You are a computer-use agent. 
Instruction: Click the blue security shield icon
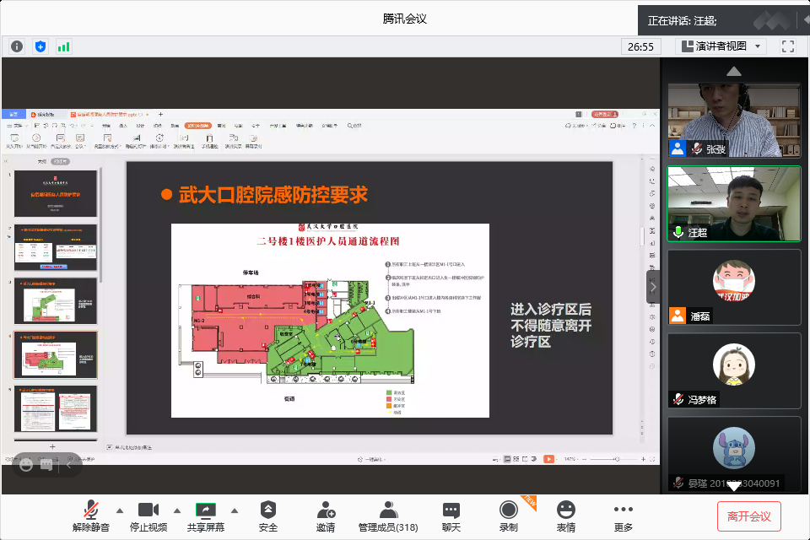(40, 46)
